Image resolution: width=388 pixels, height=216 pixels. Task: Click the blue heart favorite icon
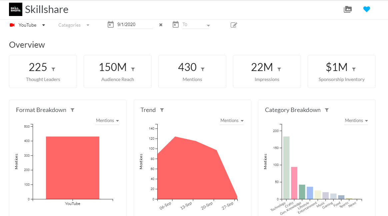click(x=366, y=9)
